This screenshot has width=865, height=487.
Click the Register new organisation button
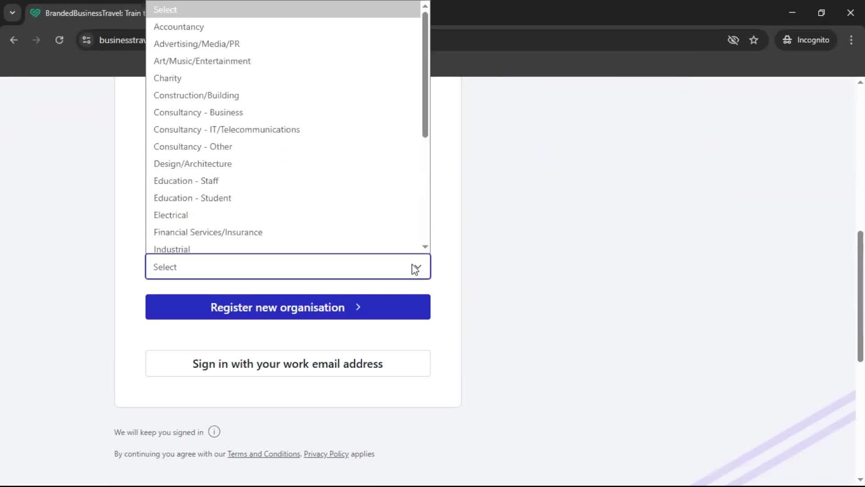pos(287,307)
